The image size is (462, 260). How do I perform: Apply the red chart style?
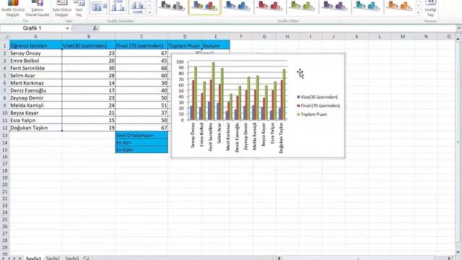(x=269, y=6)
